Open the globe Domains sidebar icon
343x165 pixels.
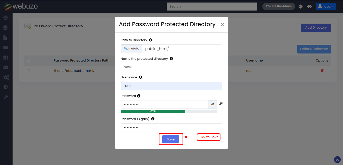tap(6, 18)
